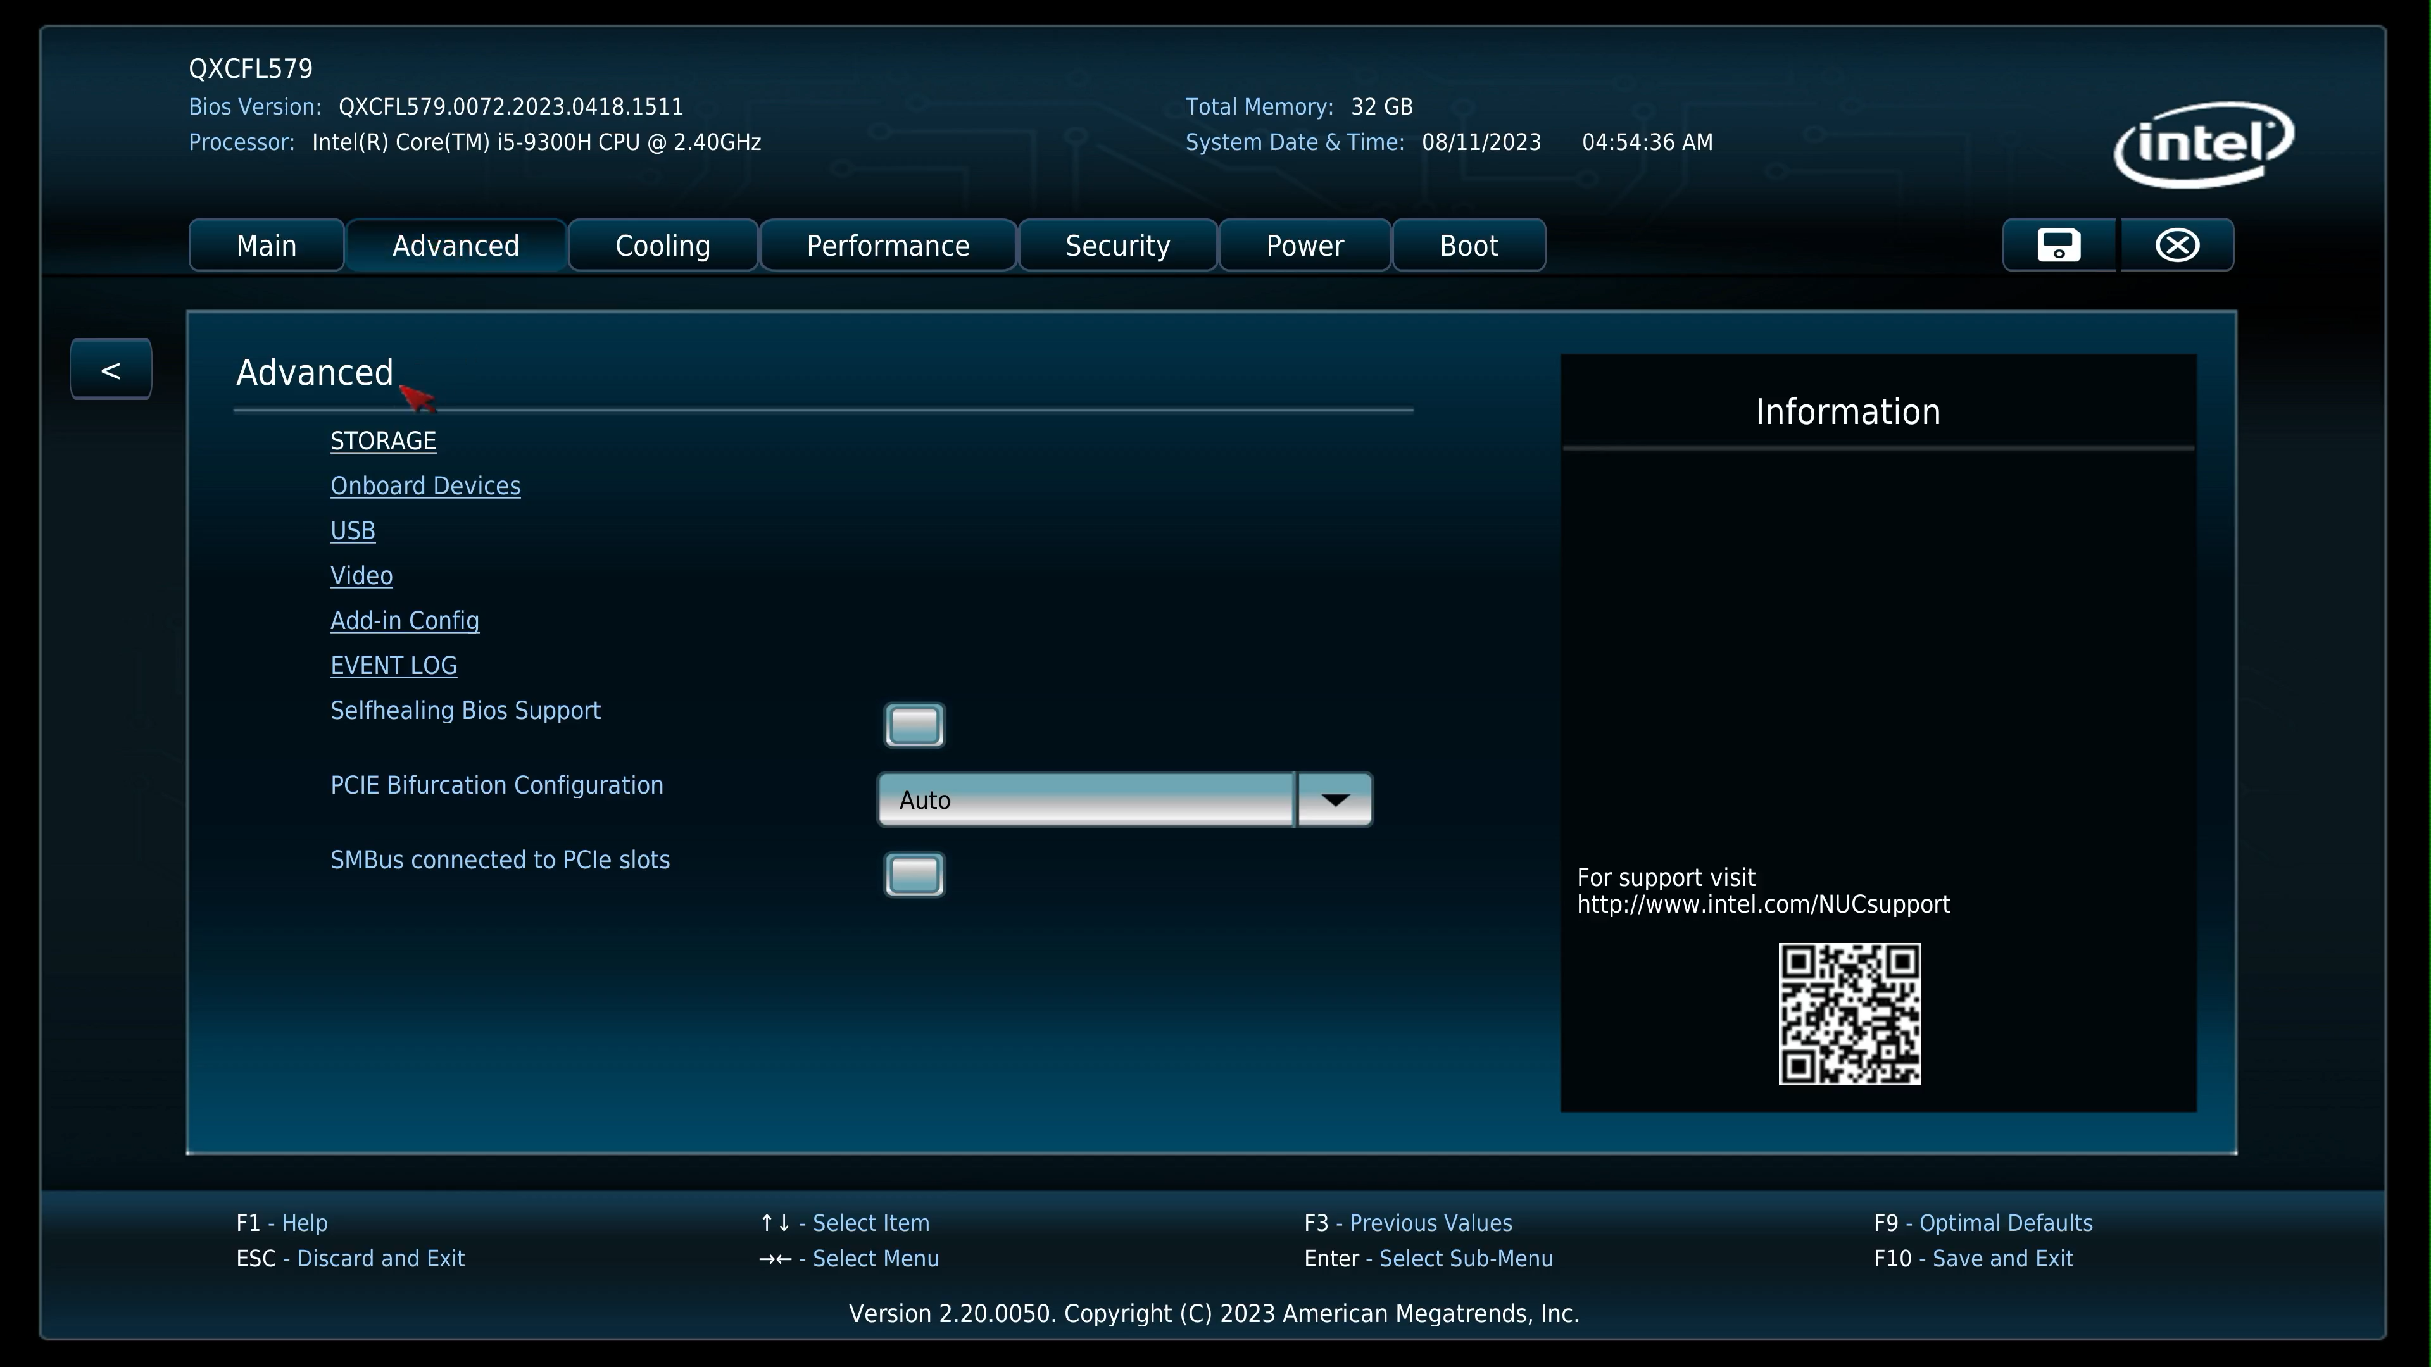This screenshot has width=2431, height=1367.
Task: Click the USB configuration link
Action: [x=352, y=531]
